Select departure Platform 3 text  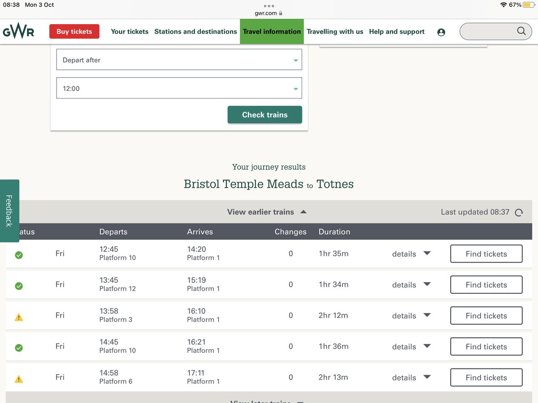click(116, 320)
